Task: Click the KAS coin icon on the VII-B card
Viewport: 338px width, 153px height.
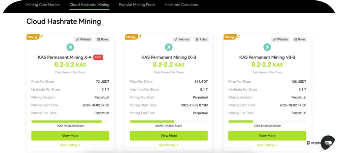Action: [267, 47]
